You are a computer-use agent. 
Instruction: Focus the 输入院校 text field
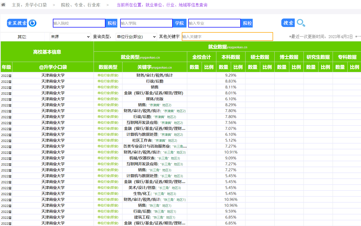79,23
